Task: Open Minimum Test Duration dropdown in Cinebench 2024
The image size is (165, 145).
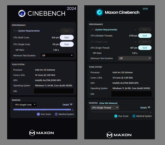Action: (57, 55)
